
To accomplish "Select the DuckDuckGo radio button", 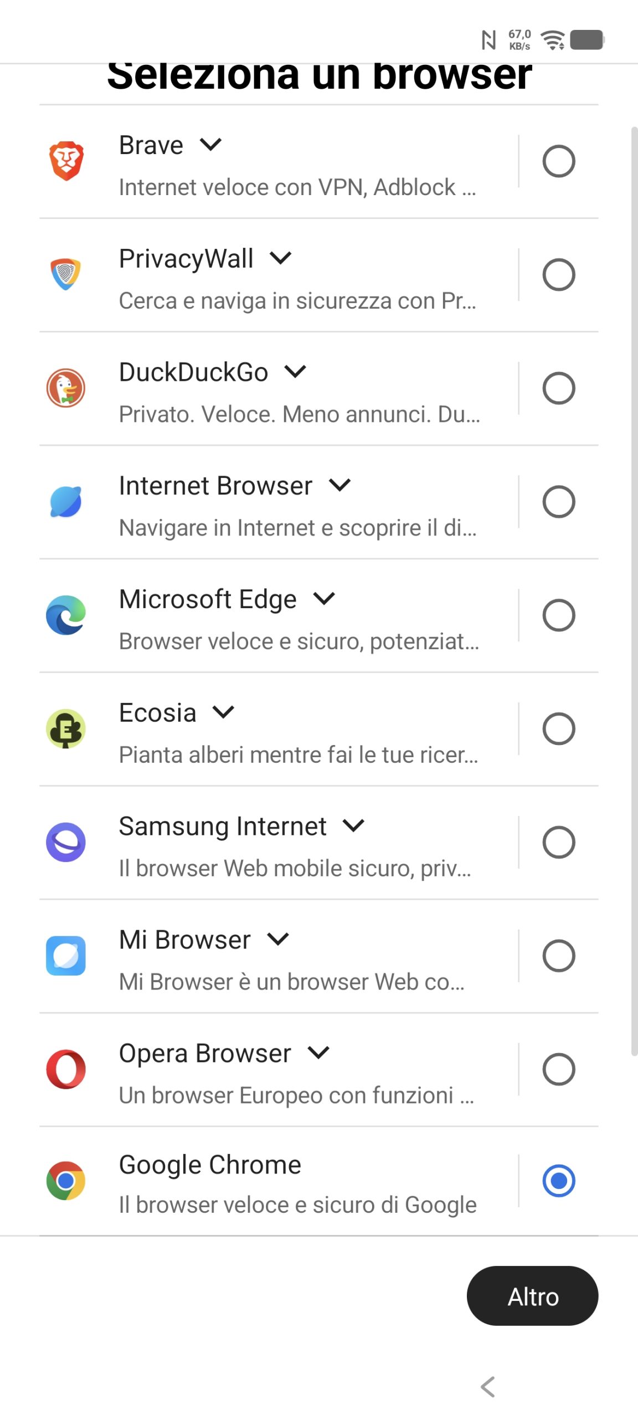I will [x=558, y=388].
